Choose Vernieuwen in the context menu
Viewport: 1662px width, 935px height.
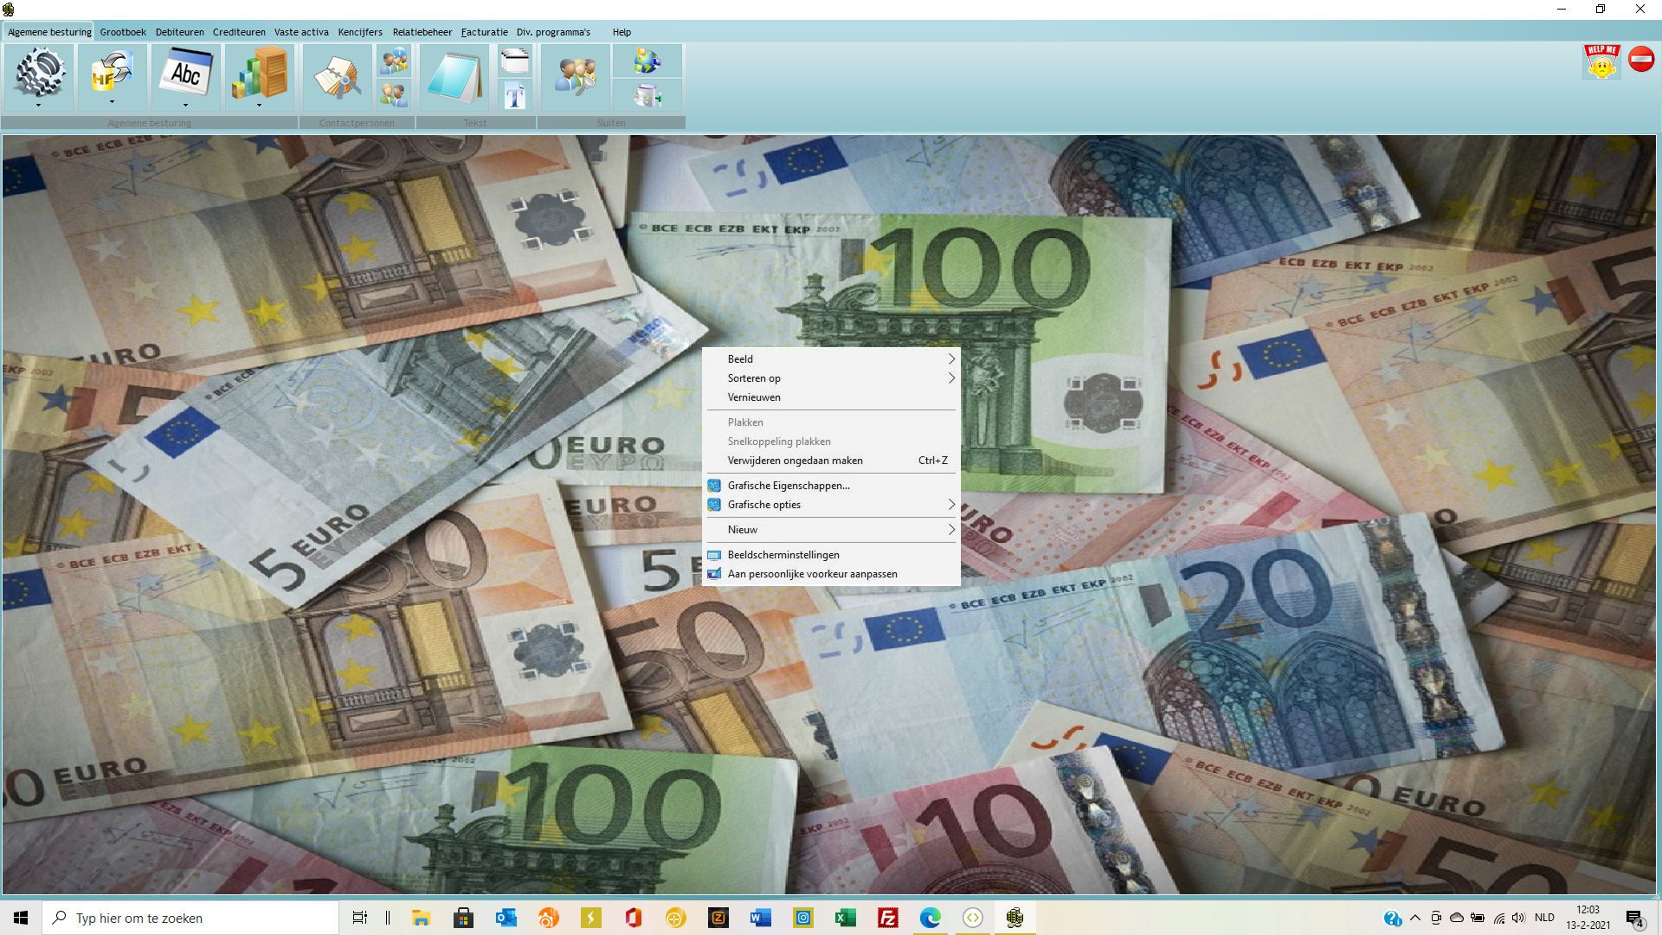pyautogui.click(x=831, y=397)
